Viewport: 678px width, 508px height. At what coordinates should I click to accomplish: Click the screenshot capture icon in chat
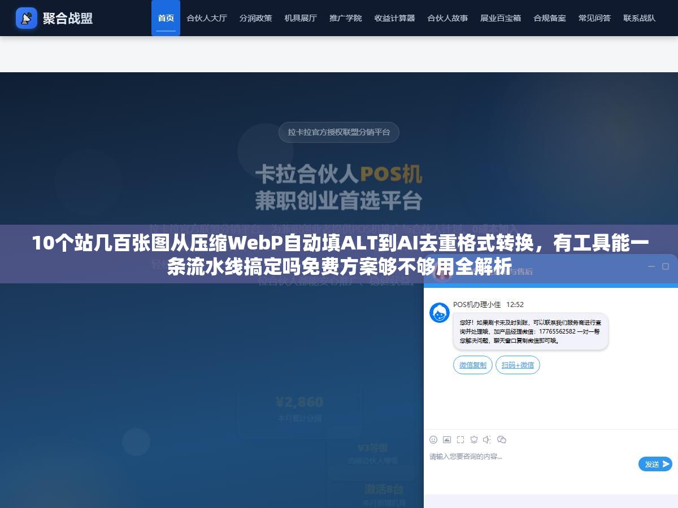pyautogui.click(x=460, y=440)
